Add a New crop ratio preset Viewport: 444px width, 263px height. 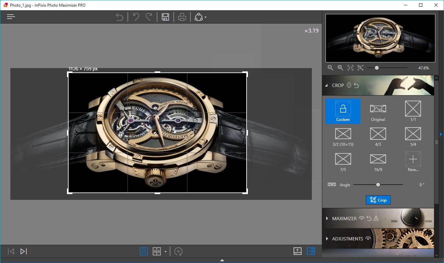413,162
